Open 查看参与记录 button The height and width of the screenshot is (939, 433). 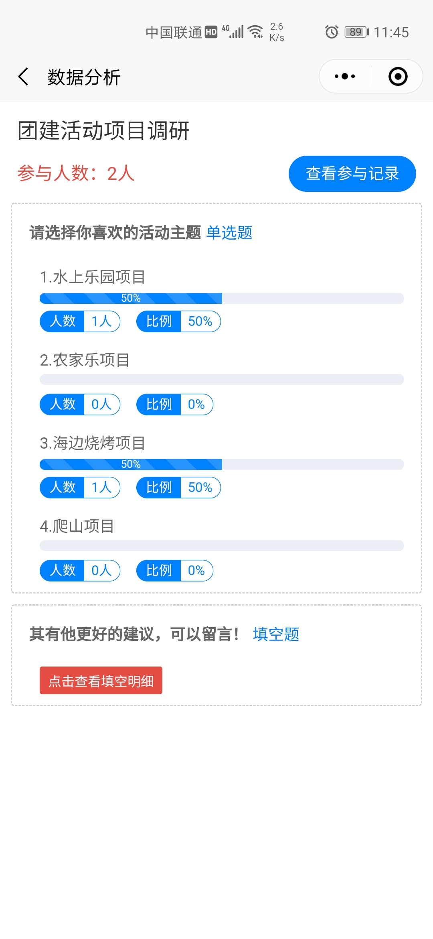tap(352, 174)
